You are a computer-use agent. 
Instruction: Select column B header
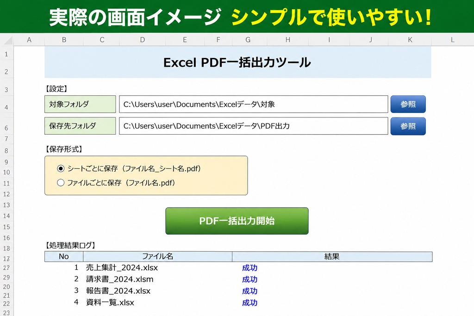[64, 40]
